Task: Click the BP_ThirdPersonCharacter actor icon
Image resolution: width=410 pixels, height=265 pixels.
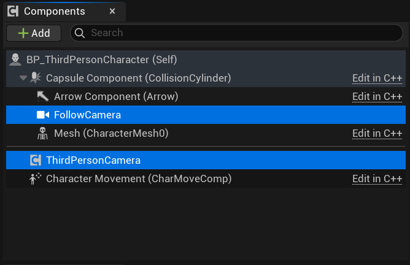Action: 16,60
